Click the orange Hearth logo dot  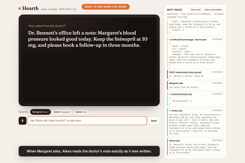click(x=19, y=8)
